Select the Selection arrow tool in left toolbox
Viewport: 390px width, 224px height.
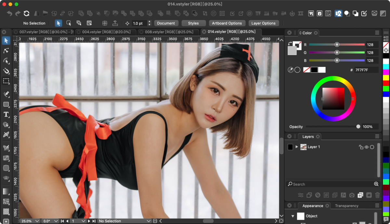pos(6,41)
